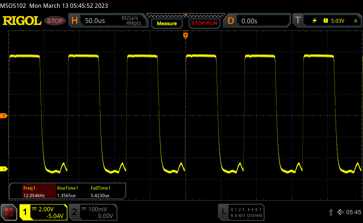Image resolution: width=363 pixels, height=223 pixels.
Task: Click channel 2 0.00V offset value
Action: click(105, 216)
